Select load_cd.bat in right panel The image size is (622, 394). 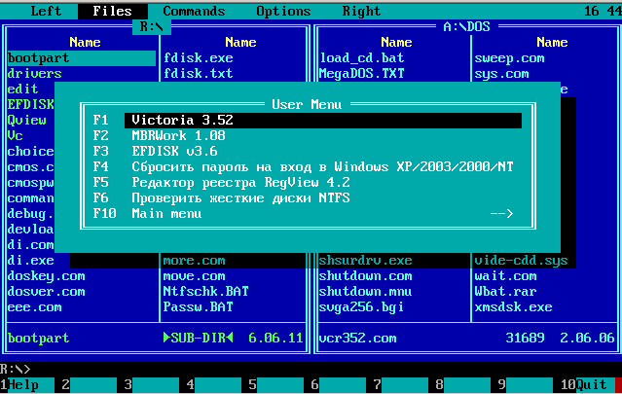[x=361, y=58]
